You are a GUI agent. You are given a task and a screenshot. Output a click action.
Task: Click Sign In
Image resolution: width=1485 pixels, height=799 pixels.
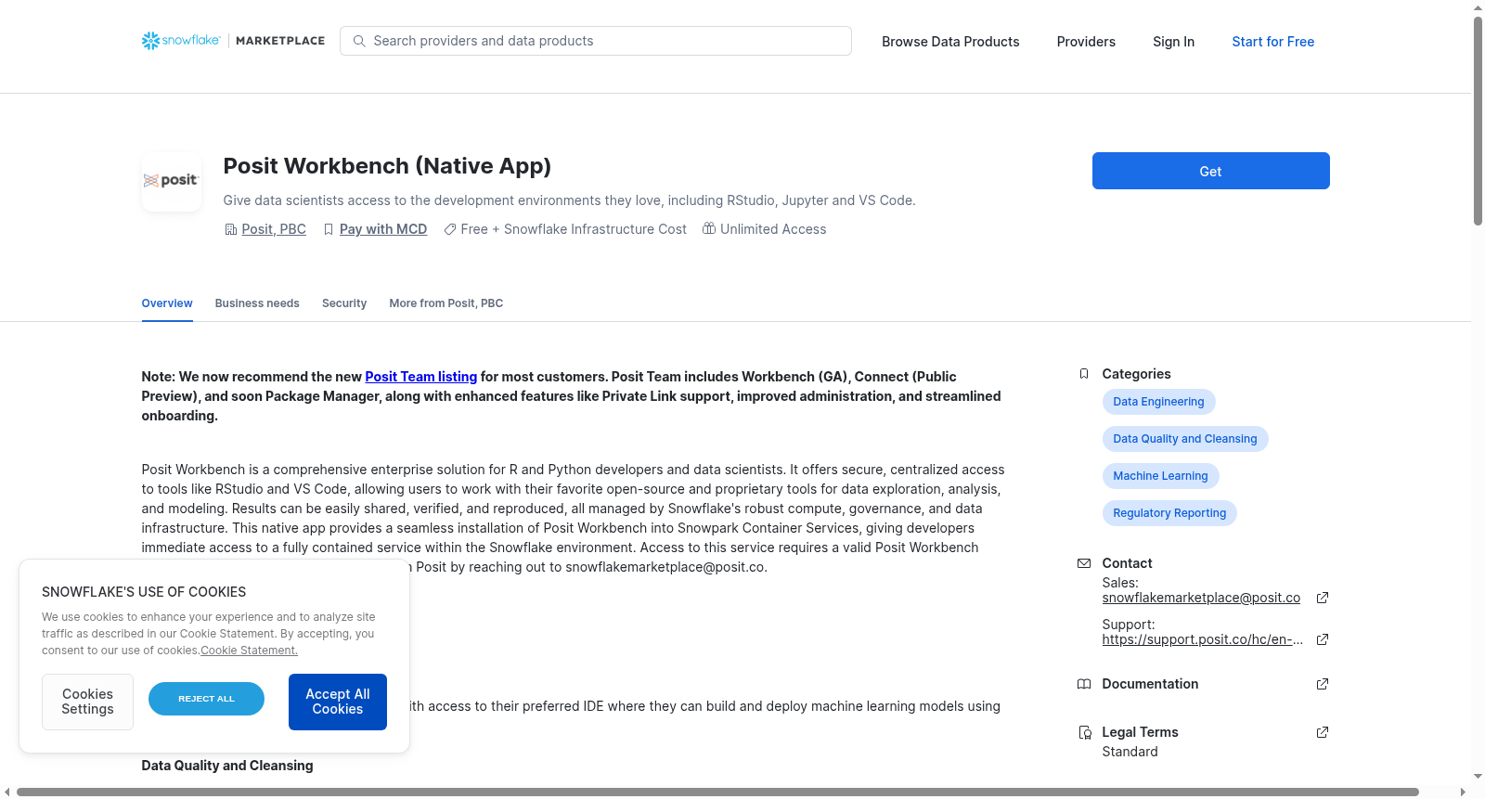(x=1174, y=42)
